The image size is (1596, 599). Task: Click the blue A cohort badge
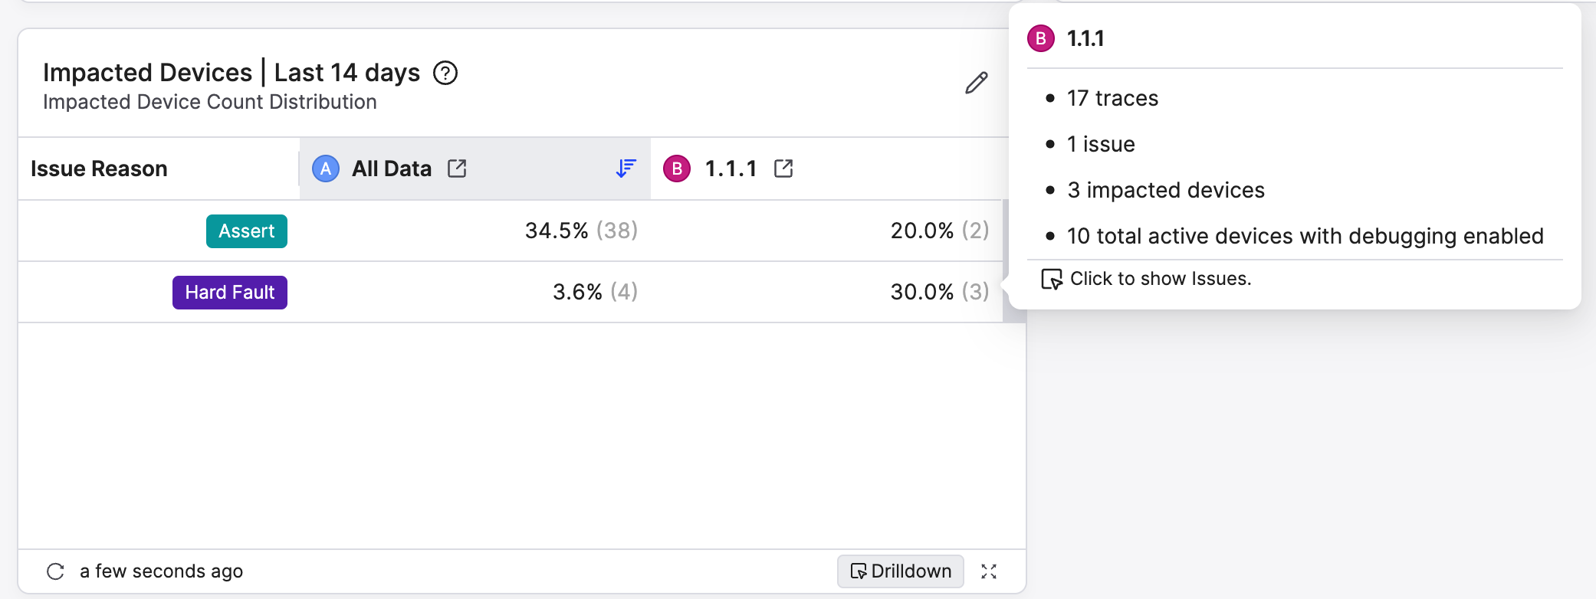coord(326,169)
